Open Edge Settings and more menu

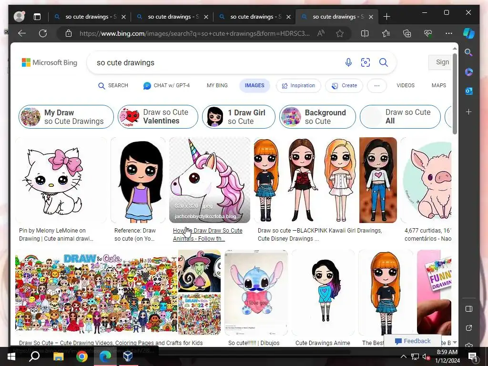pyautogui.click(x=449, y=33)
